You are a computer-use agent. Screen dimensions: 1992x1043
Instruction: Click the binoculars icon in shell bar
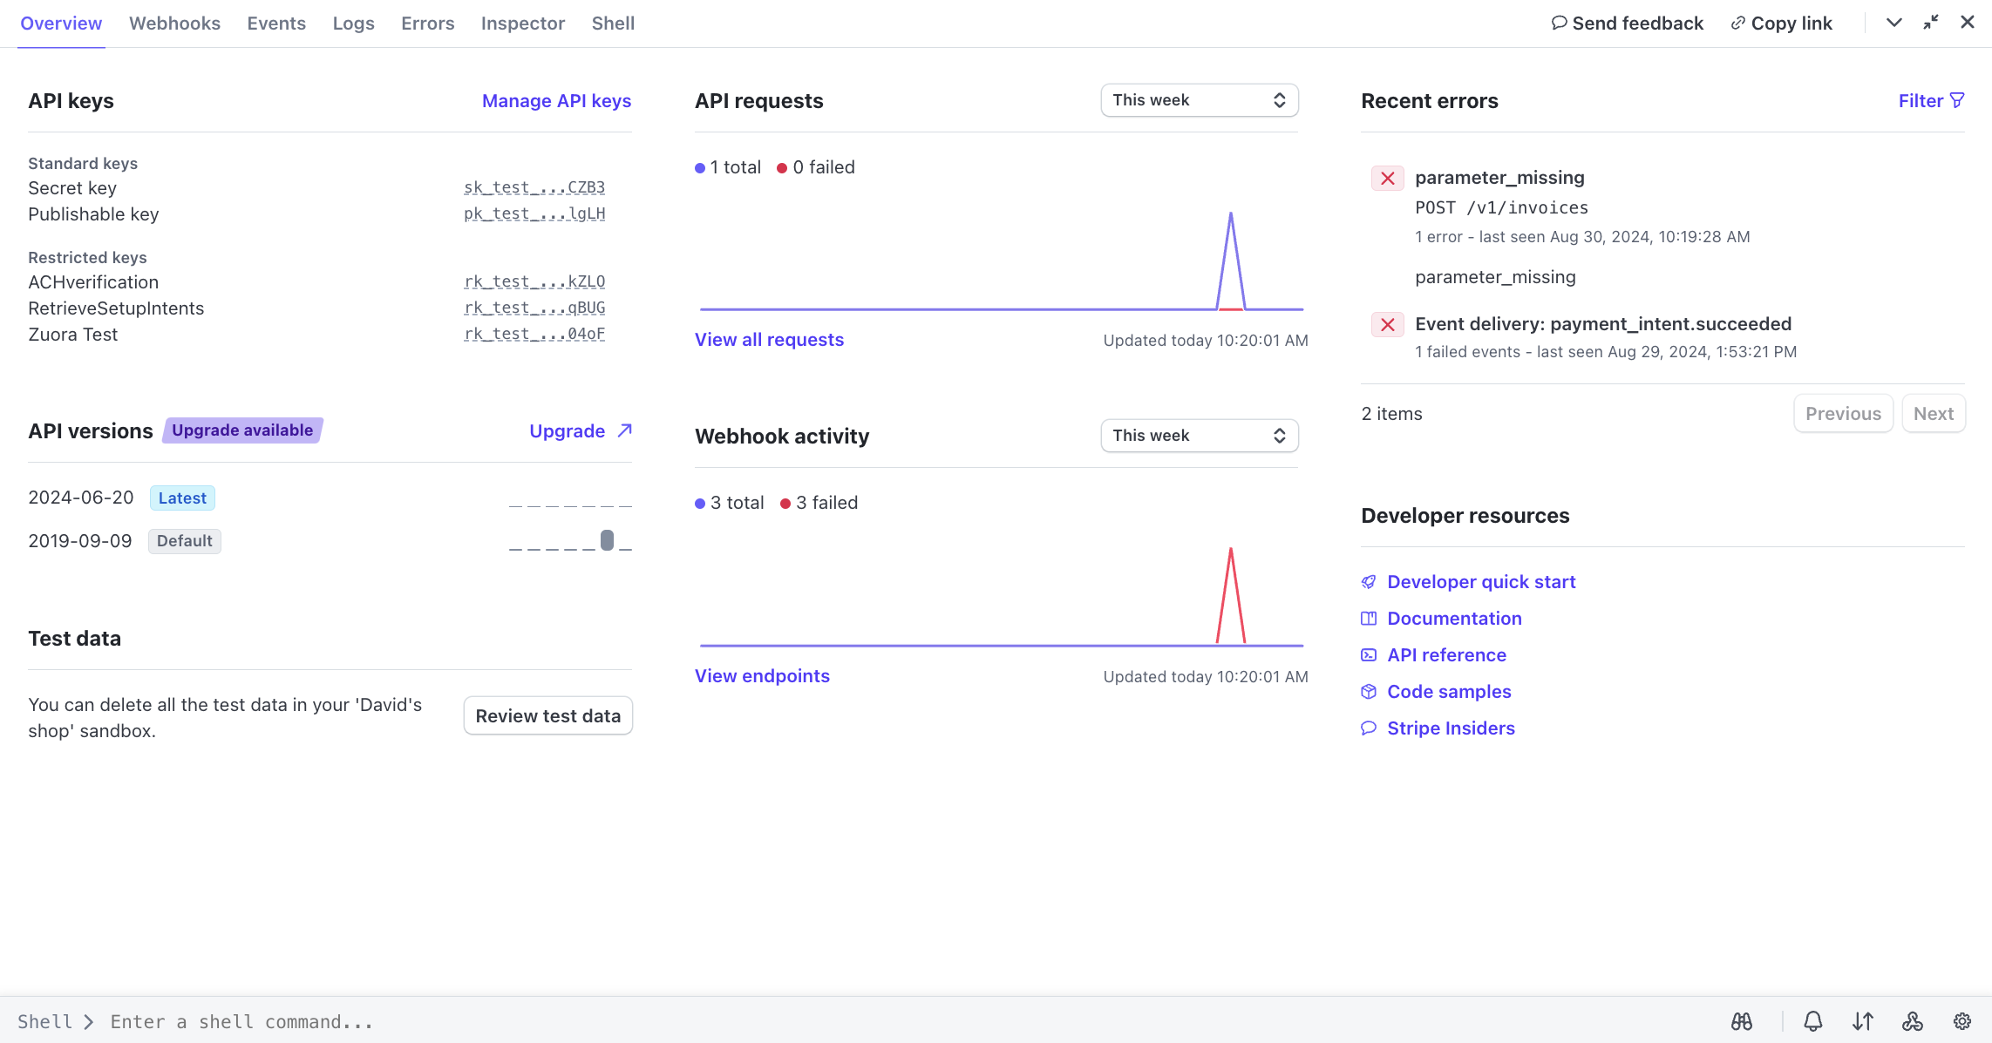pos(1742,1021)
